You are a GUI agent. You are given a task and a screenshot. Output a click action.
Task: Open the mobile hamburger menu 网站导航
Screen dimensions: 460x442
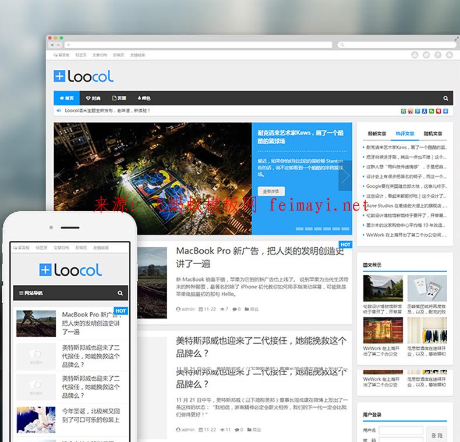tap(34, 293)
